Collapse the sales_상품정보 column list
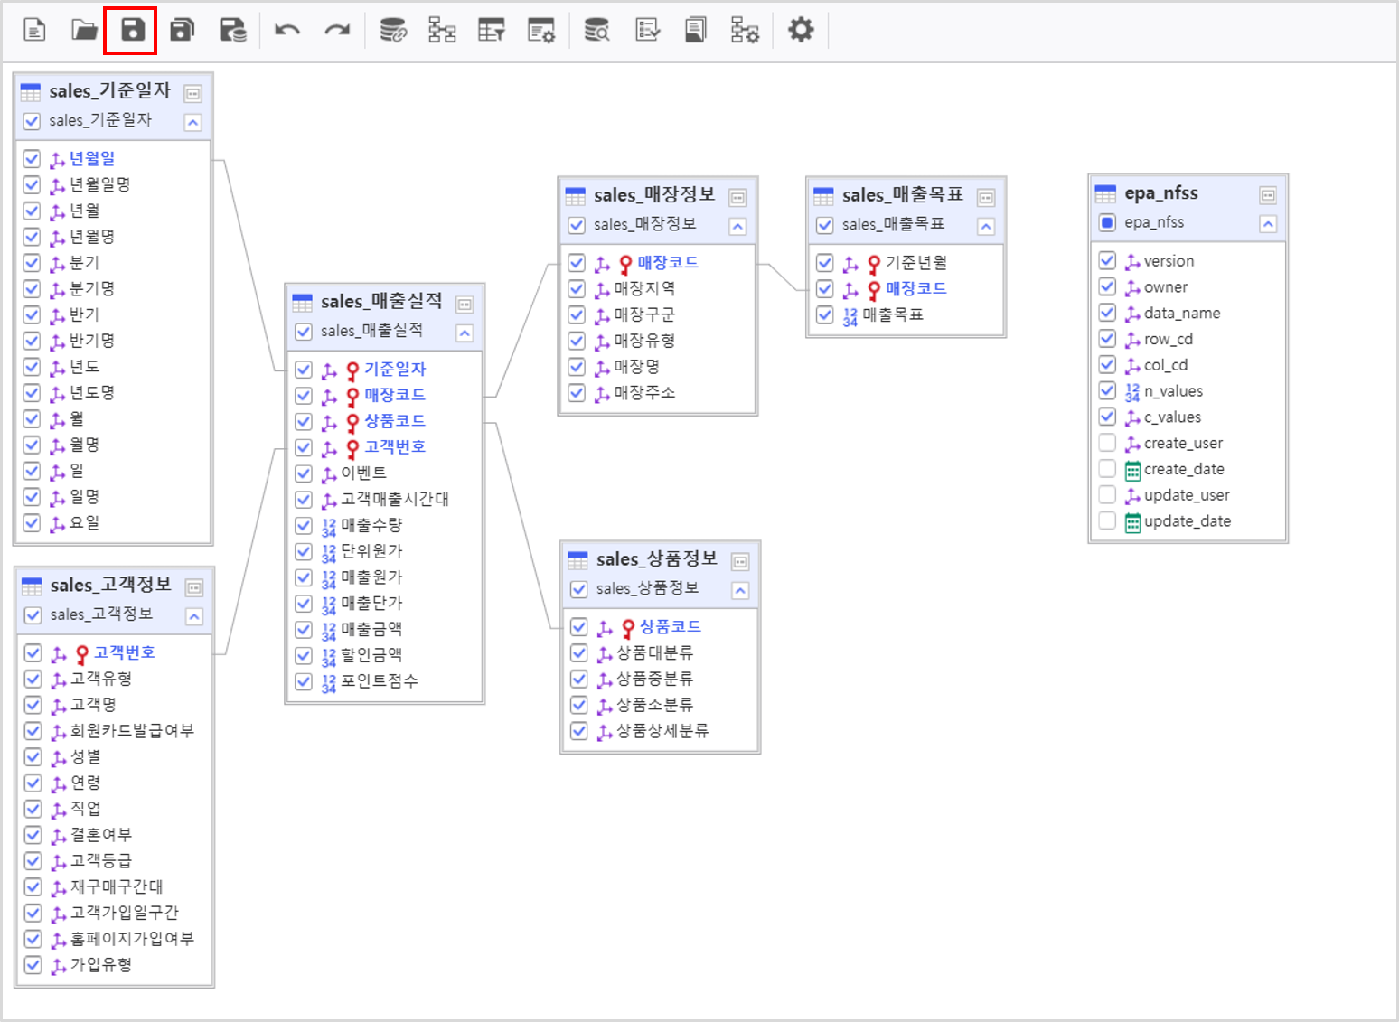The width and height of the screenshot is (1399, 1022). point(740,590)
